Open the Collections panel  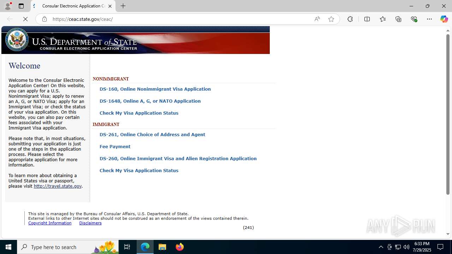click(x=398, y=19)
